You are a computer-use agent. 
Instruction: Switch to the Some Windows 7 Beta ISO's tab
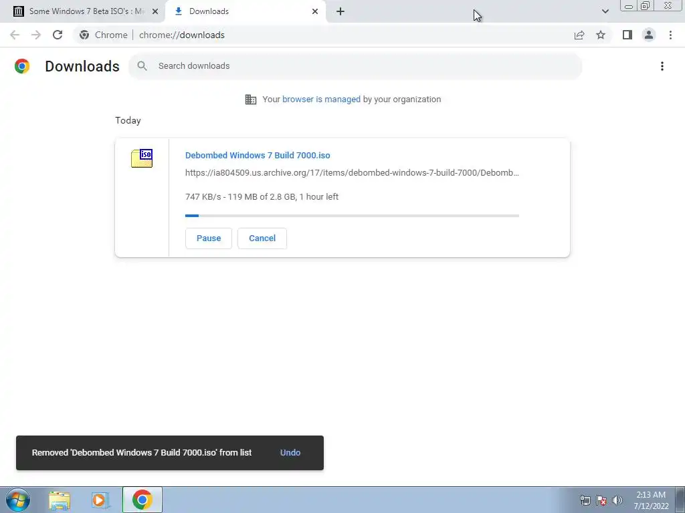82,11
